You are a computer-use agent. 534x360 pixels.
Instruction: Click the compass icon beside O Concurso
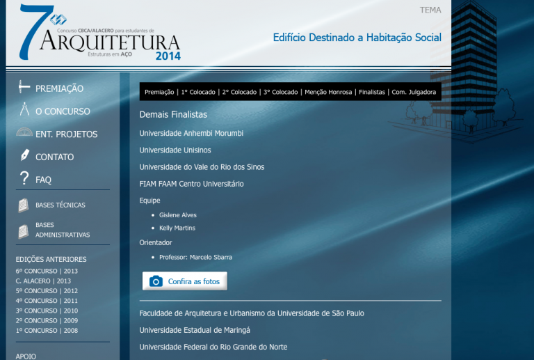(24, 109)
